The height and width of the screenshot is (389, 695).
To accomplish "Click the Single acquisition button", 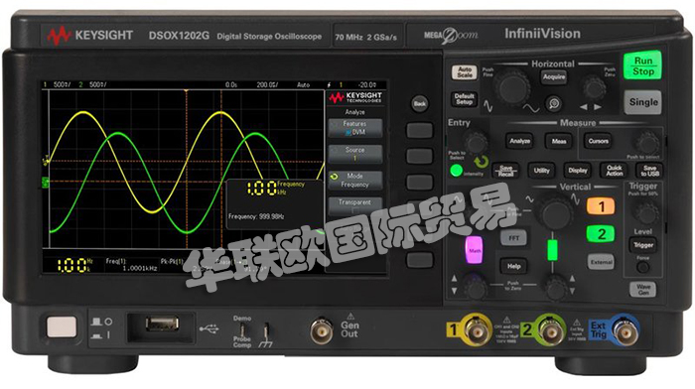I will pyautogui.click(x=642, y=102).
